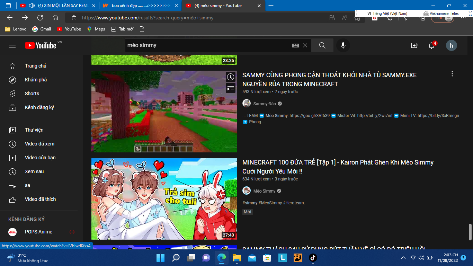This screenshot has width=473, height=266.
Task: Show hidden system tray icons
Action: click(x=403, y=258)
